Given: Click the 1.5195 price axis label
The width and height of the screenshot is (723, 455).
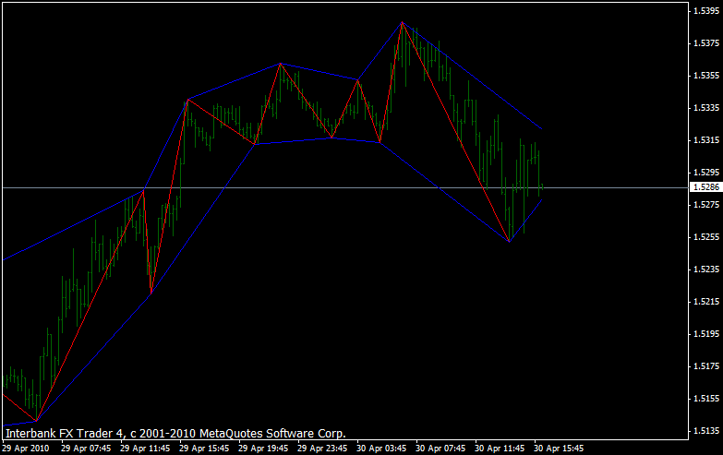Looking at the screenshot, I should 706,334.
